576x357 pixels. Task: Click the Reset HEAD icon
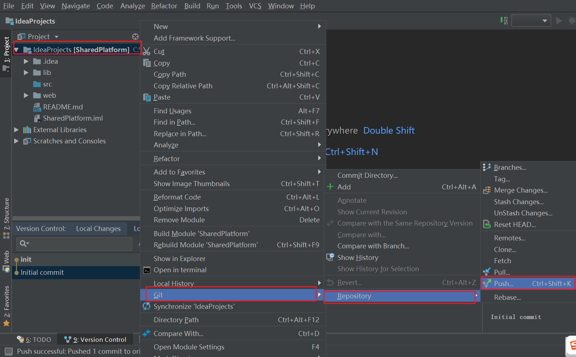tap(487, 224)
